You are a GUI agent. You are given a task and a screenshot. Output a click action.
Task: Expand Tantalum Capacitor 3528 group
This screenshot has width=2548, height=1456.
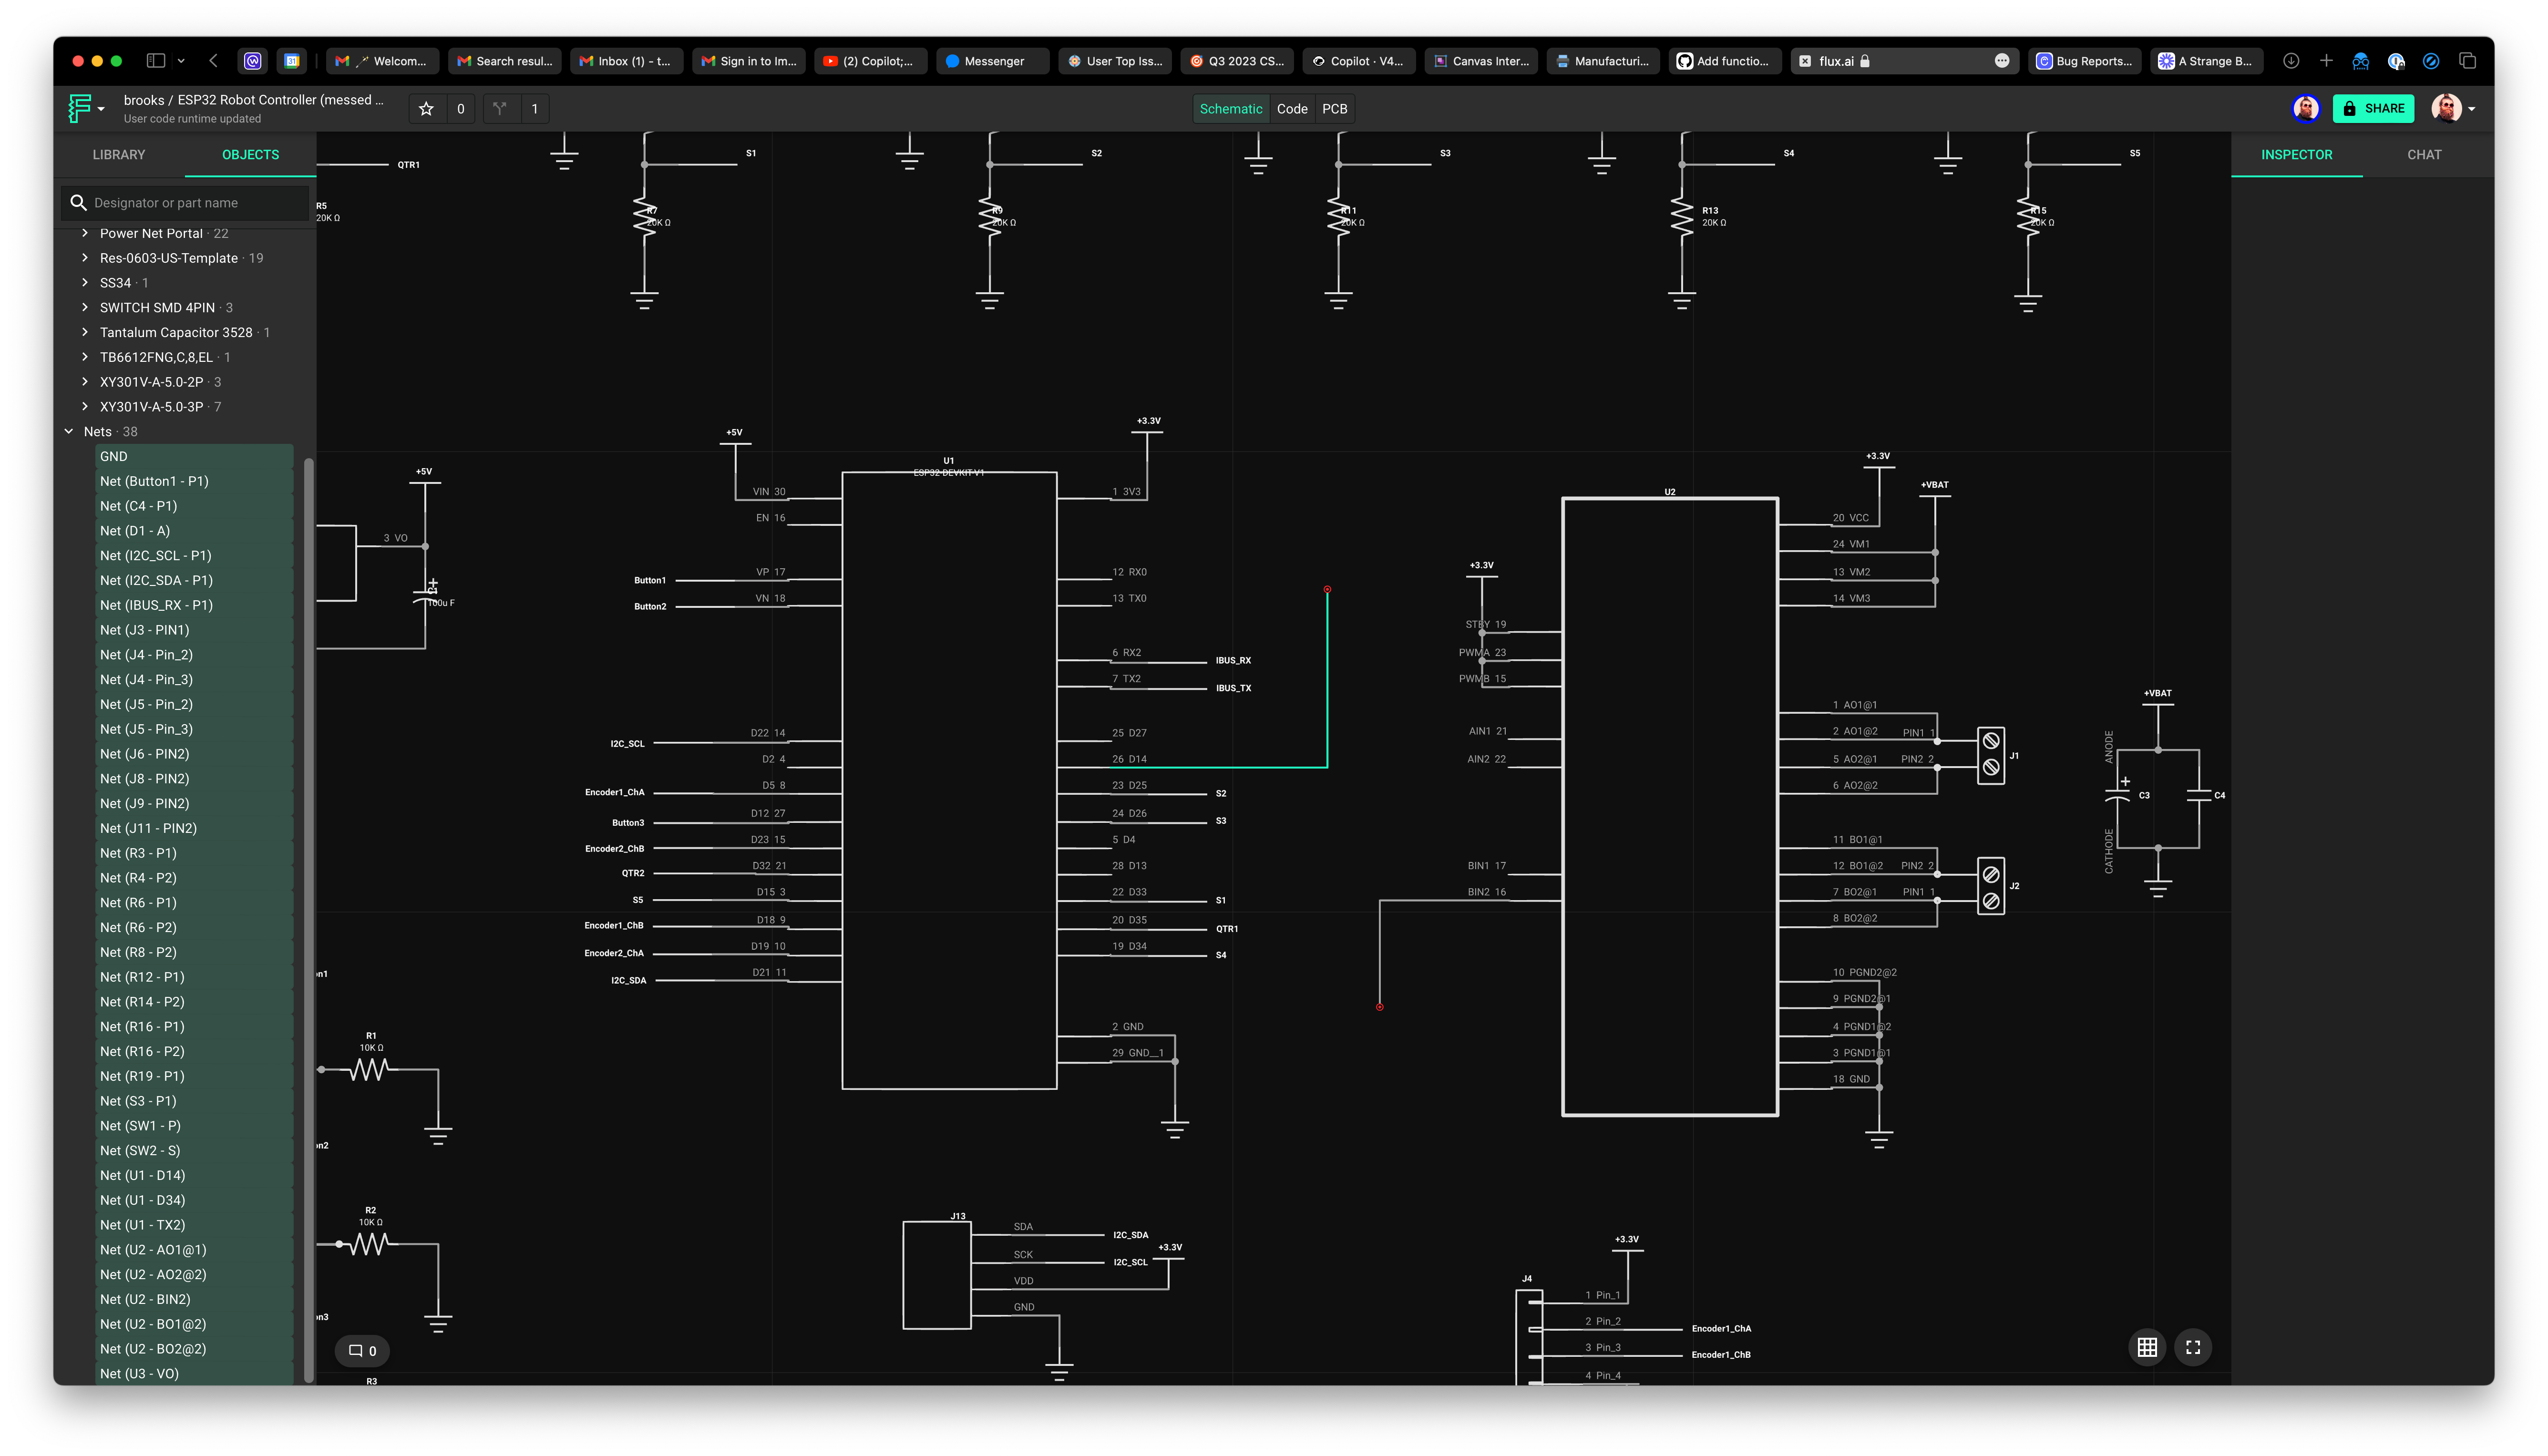[85, 332]
